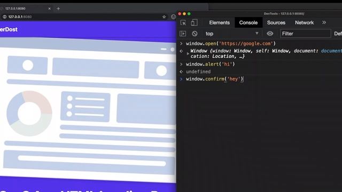Click the browser profile icon by address bar

173,17
